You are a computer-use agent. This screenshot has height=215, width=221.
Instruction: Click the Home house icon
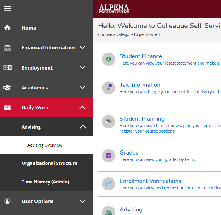click(x=7, y=27)
